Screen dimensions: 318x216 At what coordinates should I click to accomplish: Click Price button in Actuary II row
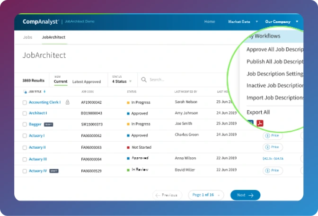click(x=273, y=147)
